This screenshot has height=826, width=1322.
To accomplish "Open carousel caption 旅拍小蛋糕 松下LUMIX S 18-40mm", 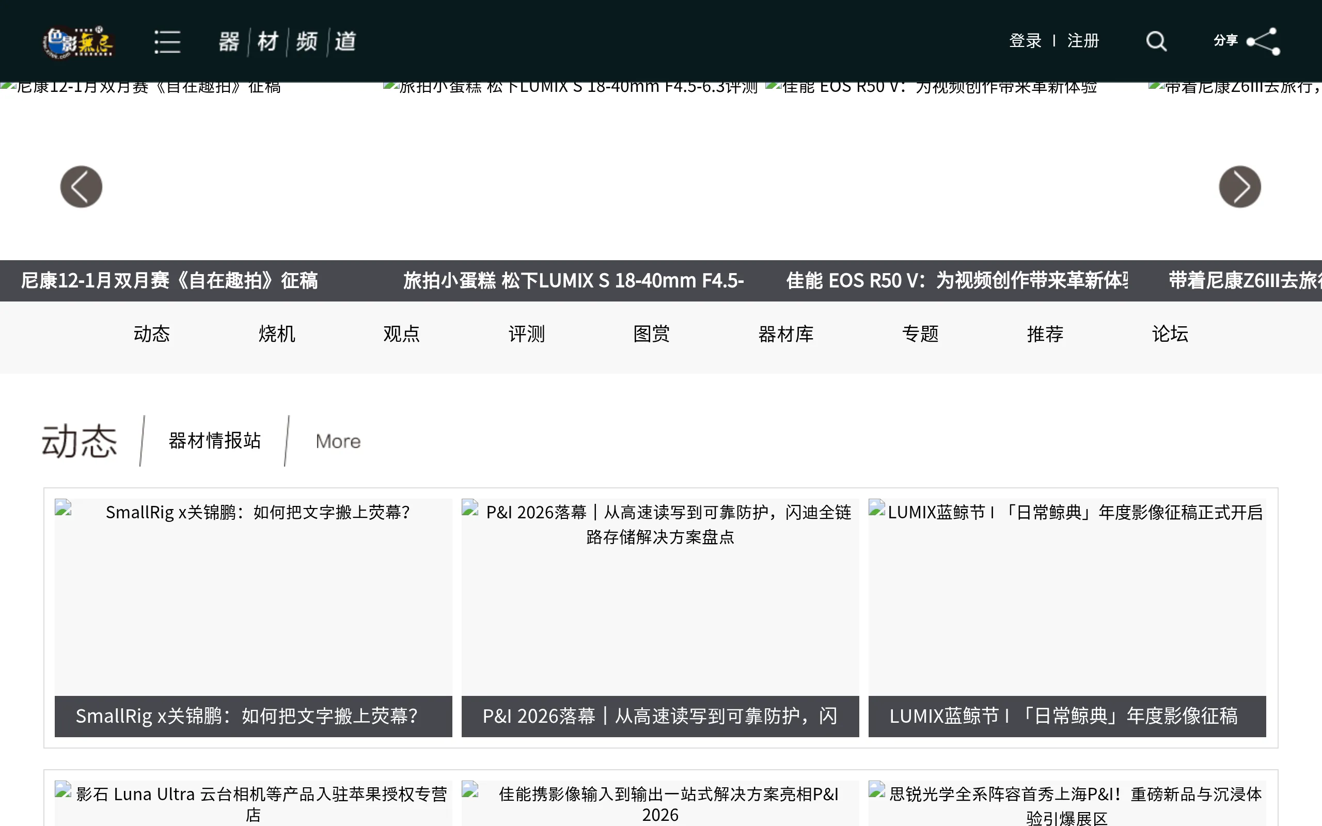I will (574, 281).
